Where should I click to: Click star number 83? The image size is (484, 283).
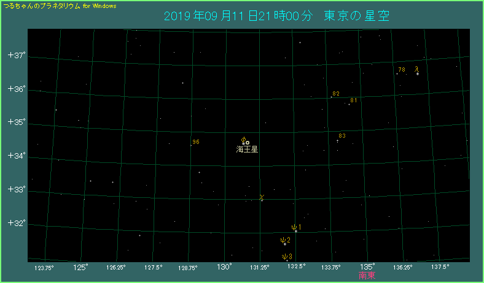point(337,140)
